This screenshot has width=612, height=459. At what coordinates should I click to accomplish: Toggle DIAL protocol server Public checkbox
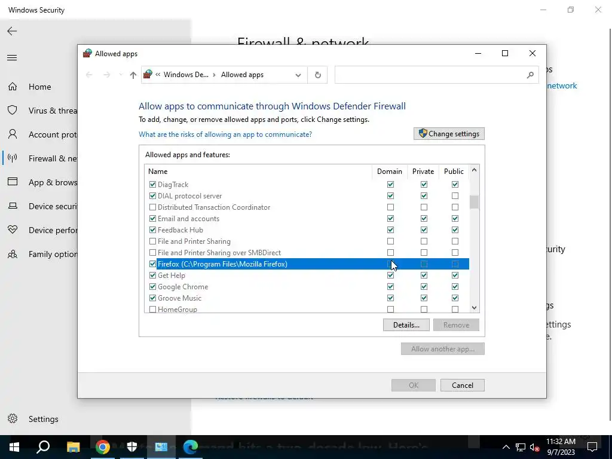(x=455, y=195)
